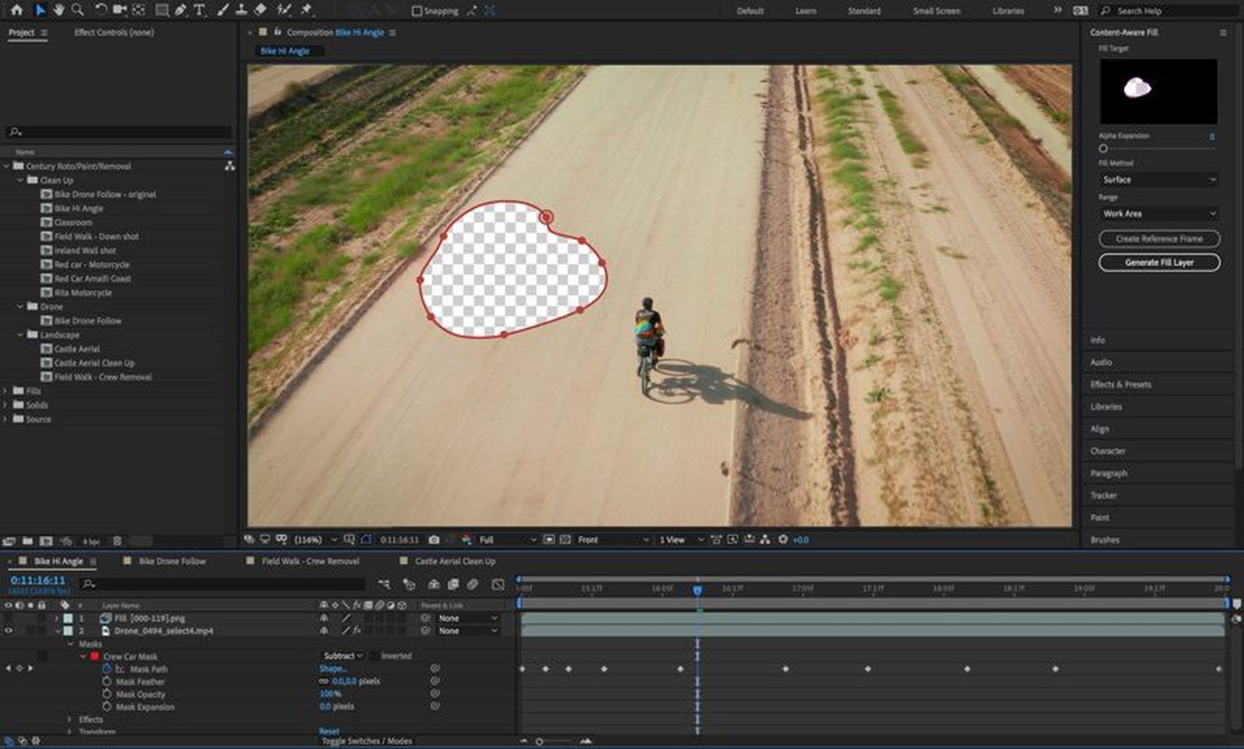Select the Pen tool
This screenshot has width=1244, height=749.
pyautogui.click(x=180, y=11)
